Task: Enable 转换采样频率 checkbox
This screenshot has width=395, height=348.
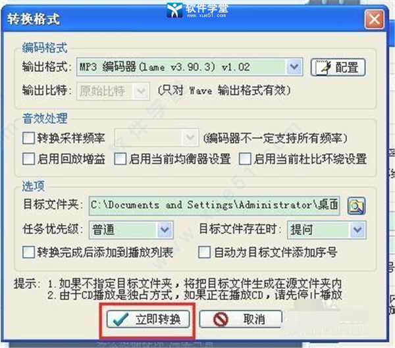Action: 28,138
